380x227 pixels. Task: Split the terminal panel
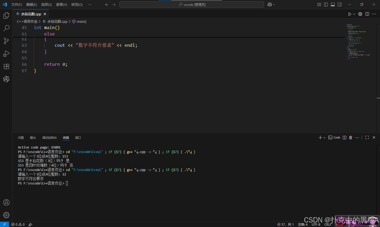(344, 137)
